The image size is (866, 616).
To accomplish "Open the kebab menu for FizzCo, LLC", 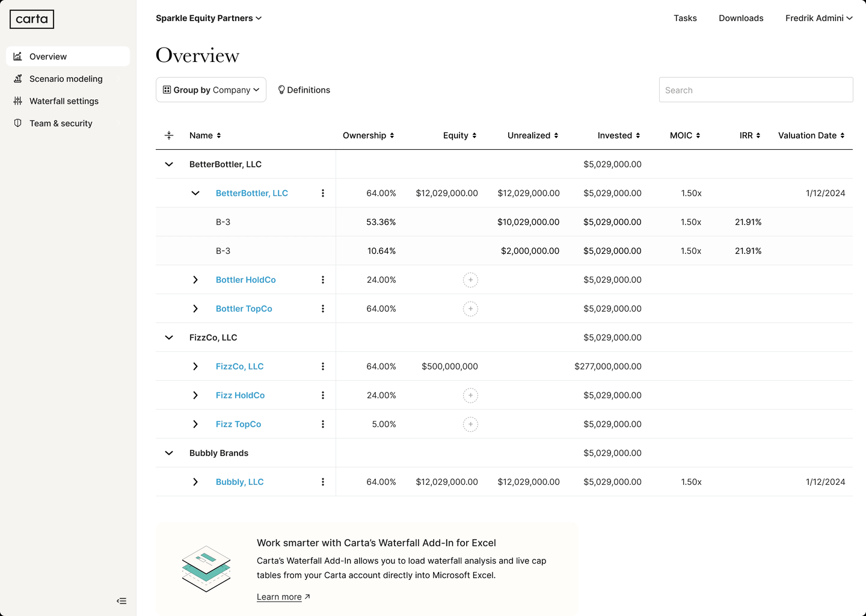I will [323, 366].
